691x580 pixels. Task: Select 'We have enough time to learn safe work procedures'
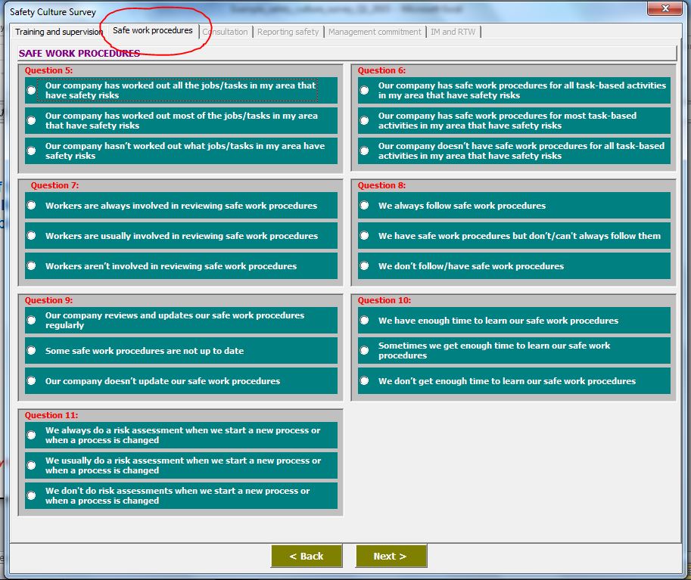click(x=363, y=320)
